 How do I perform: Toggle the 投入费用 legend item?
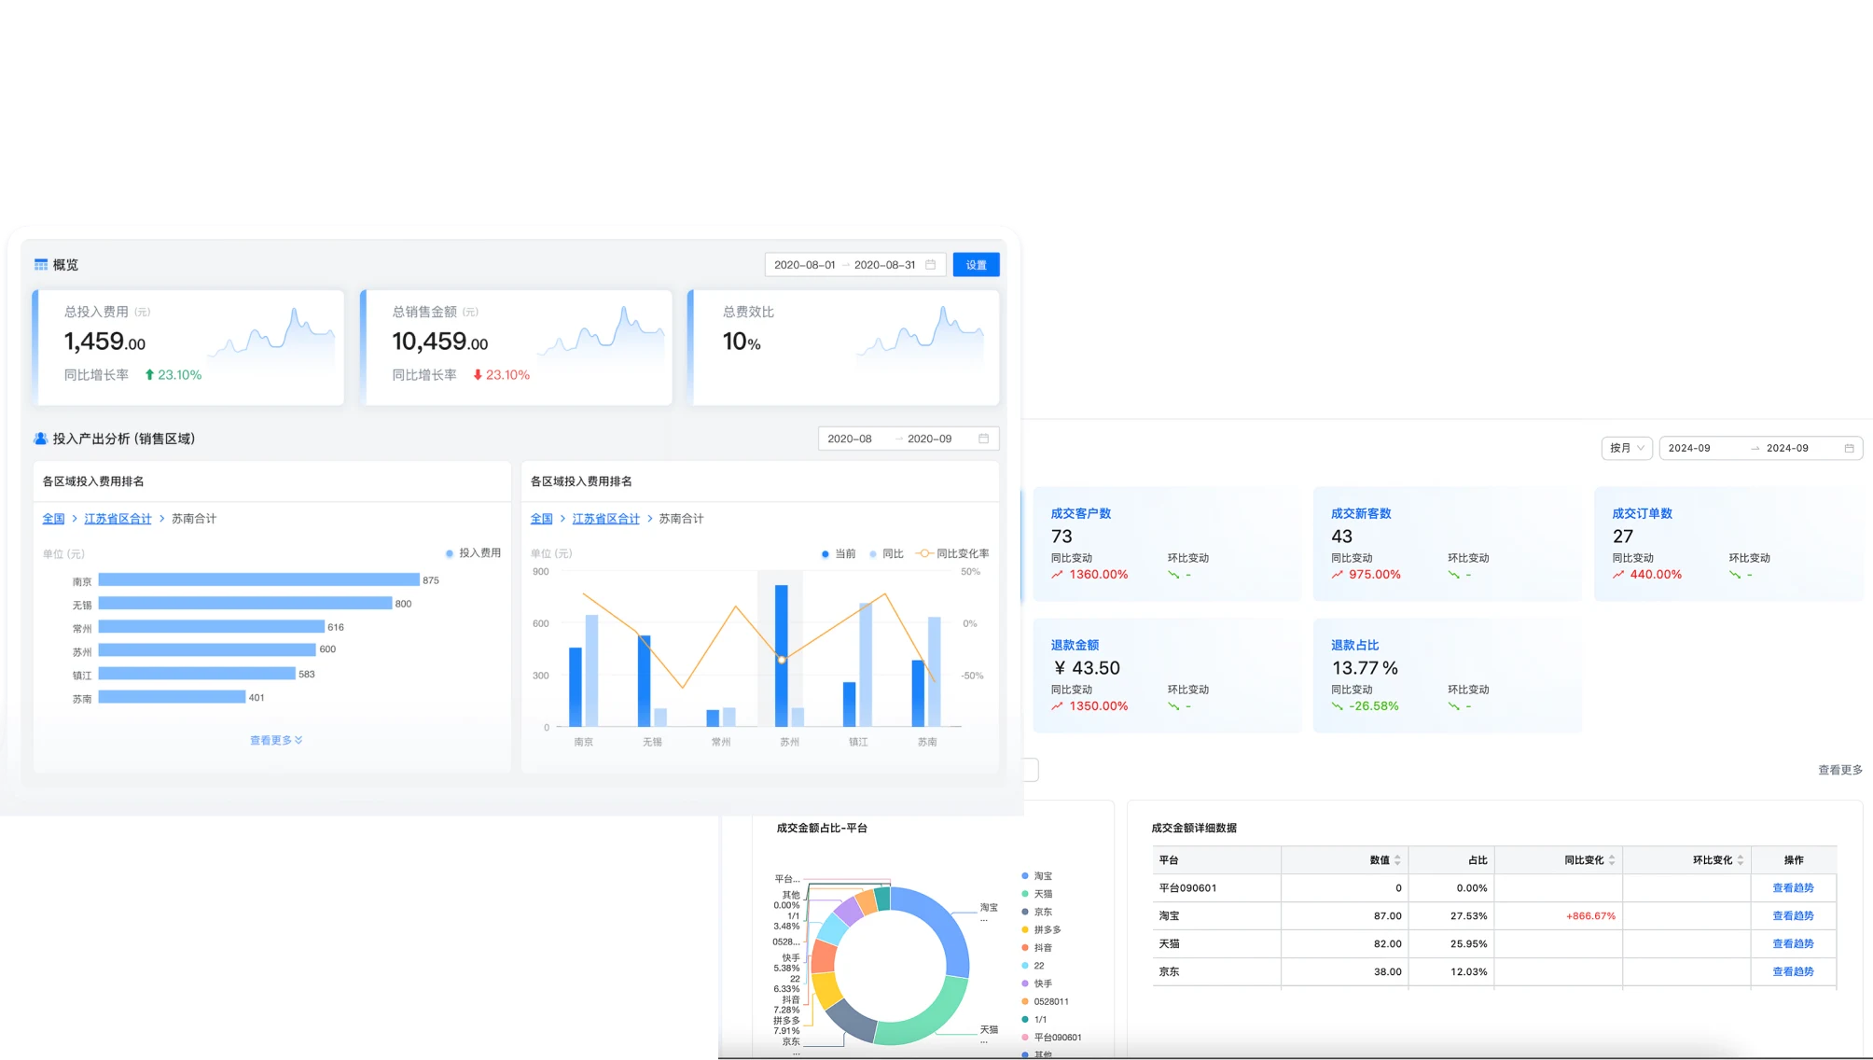point(474,553)
